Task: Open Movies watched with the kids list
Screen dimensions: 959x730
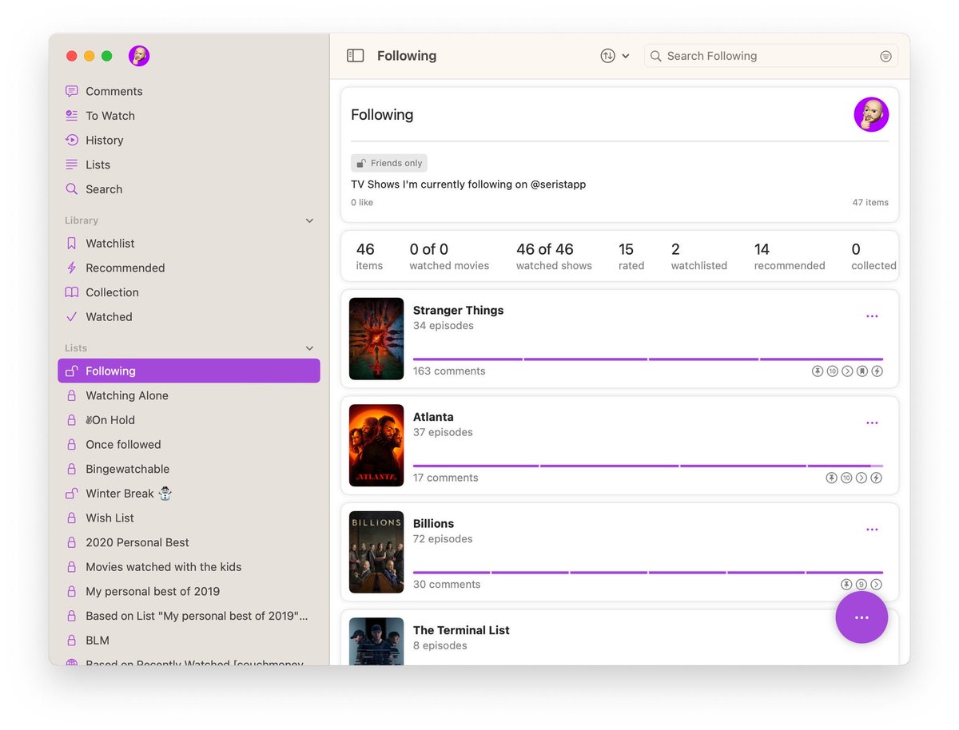Action: [189, 567]
